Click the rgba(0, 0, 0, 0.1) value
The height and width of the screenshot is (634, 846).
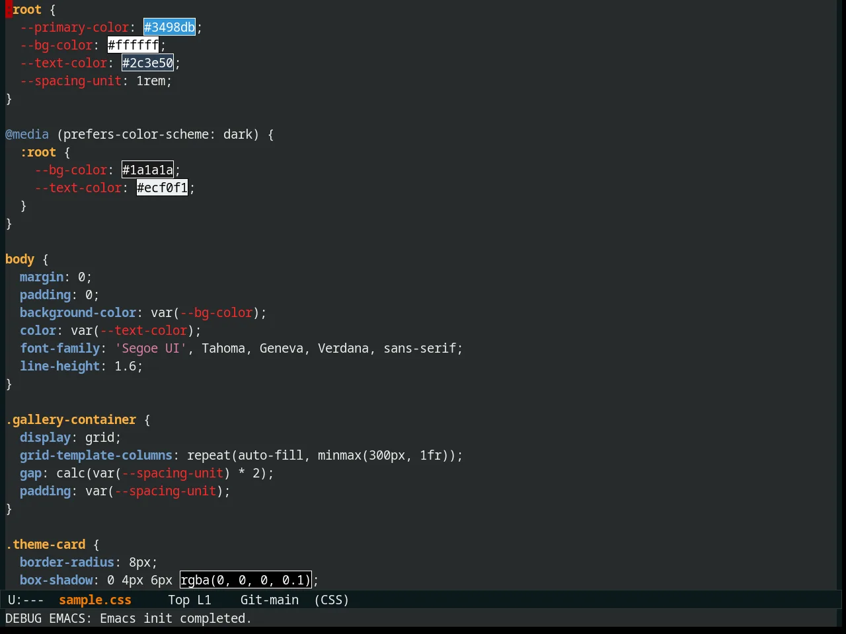click(245, 580)
